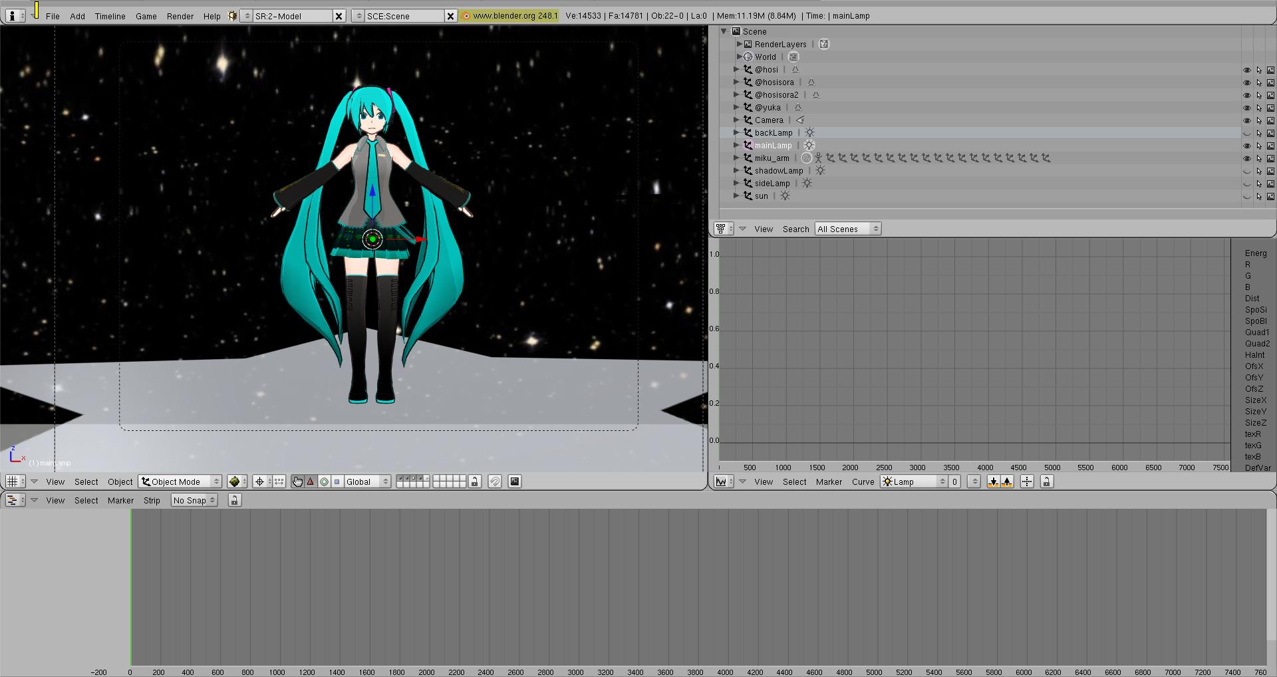
Task: Expand the miku_arm object entry
Action: click(736, 158)
